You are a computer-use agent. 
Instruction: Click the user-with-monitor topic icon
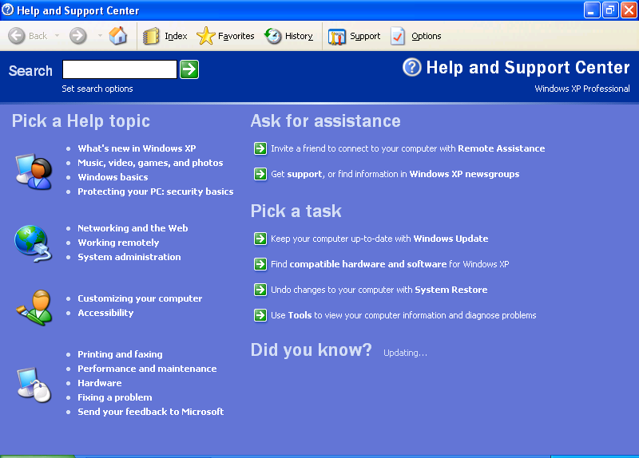coord(34,172)
